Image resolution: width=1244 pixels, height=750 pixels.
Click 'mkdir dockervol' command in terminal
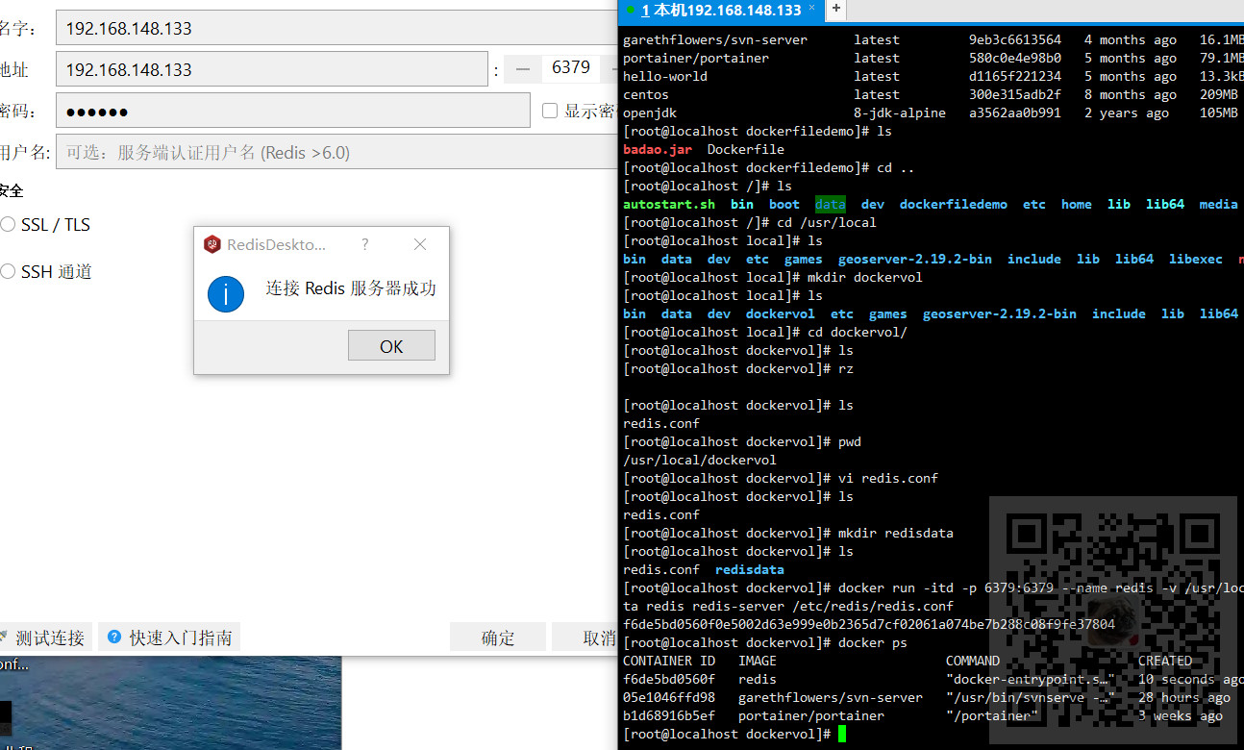pos(865,277)
